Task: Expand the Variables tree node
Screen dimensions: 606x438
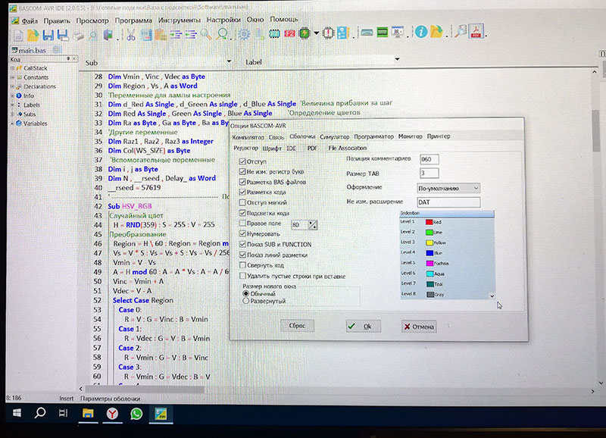Action: (x=12, y=124)
